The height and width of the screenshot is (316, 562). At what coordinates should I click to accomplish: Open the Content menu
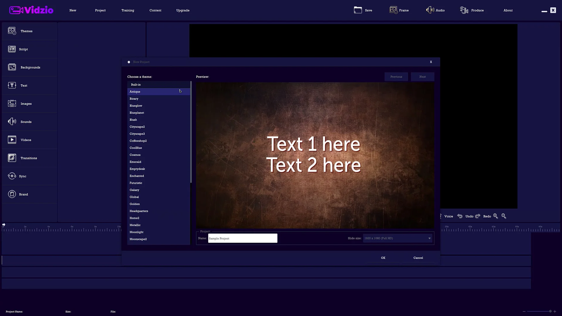point(155,10)
